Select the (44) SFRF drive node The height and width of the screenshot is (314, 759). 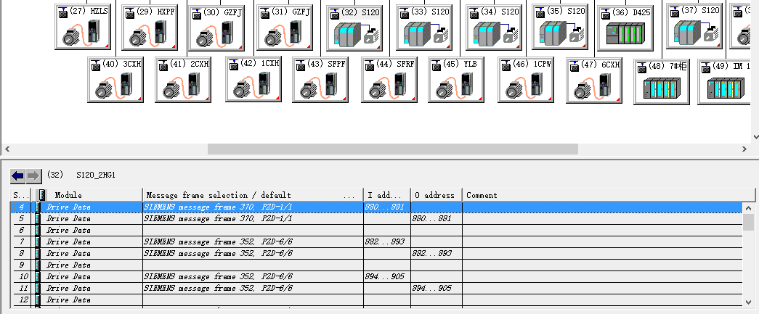(x=389, y=80)
